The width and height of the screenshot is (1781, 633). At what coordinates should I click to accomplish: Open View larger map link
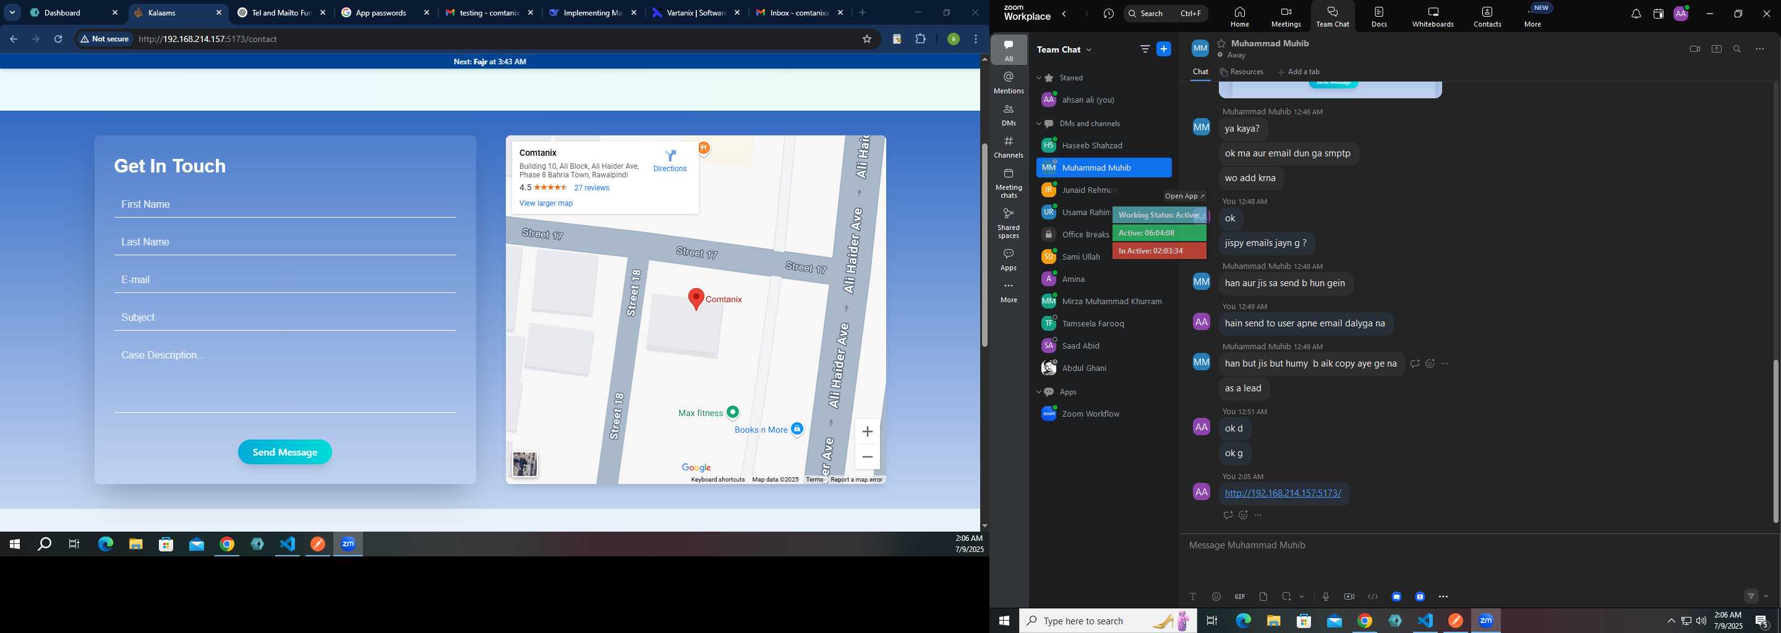tap(545, 203)
